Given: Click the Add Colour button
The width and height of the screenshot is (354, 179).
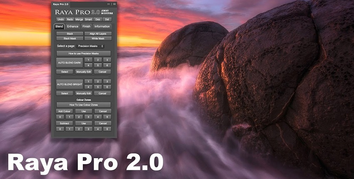Looking at the screenshot, I should [64, 111].
